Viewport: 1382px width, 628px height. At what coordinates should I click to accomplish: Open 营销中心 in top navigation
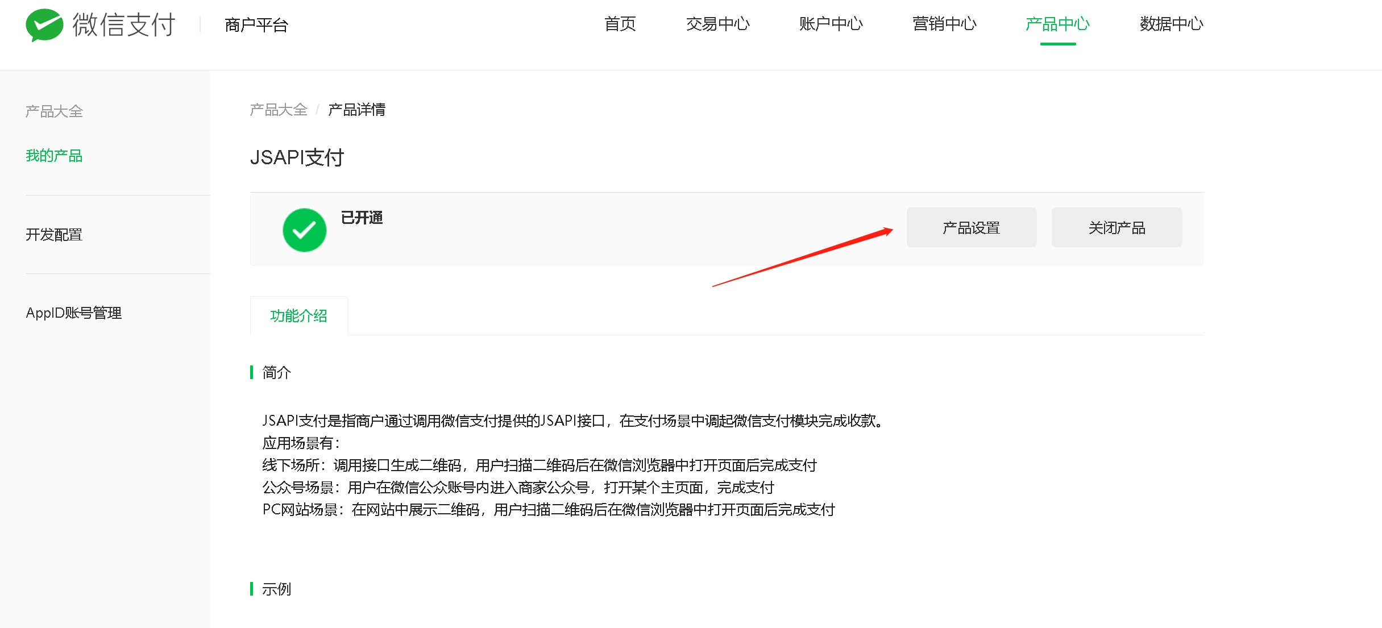point(945,24)
